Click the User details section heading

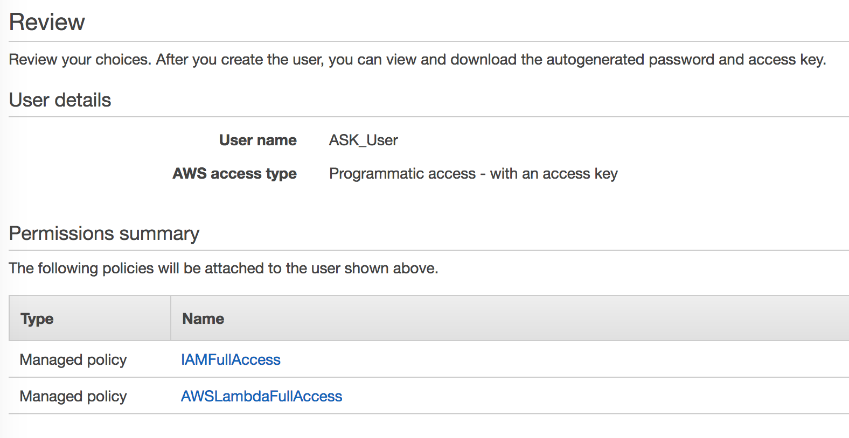60,100
